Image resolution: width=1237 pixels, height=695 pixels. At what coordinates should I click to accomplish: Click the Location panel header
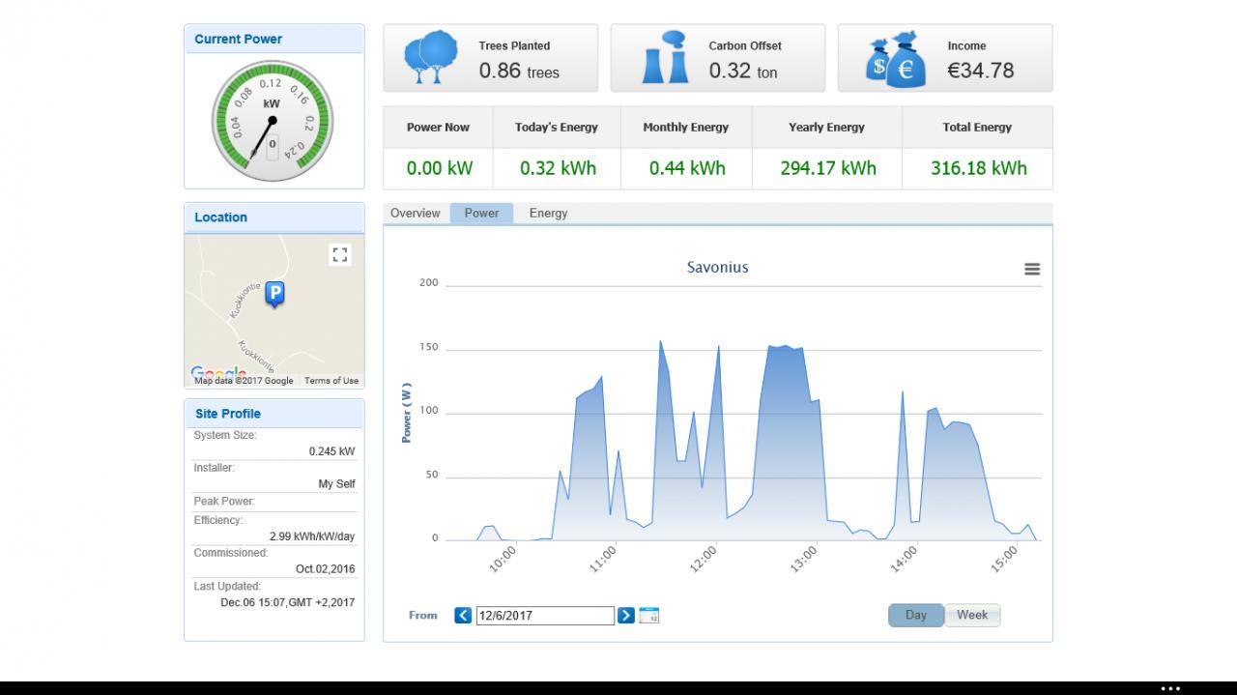point(274,217)
